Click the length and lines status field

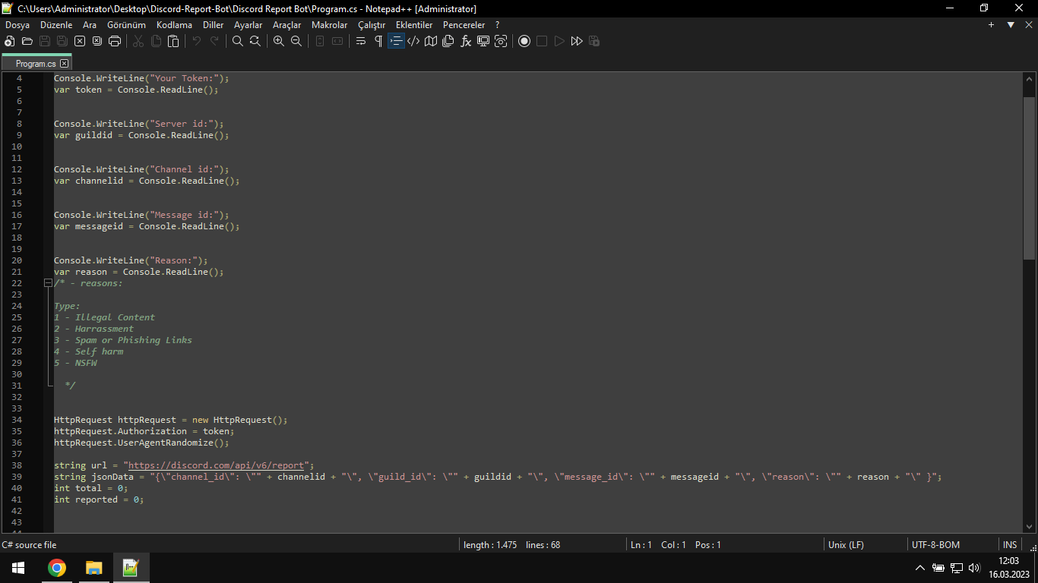511,545
